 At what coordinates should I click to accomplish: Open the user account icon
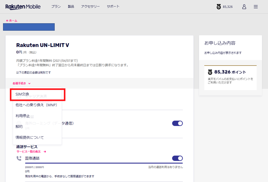pyautogui.click(x=244, y=7)
